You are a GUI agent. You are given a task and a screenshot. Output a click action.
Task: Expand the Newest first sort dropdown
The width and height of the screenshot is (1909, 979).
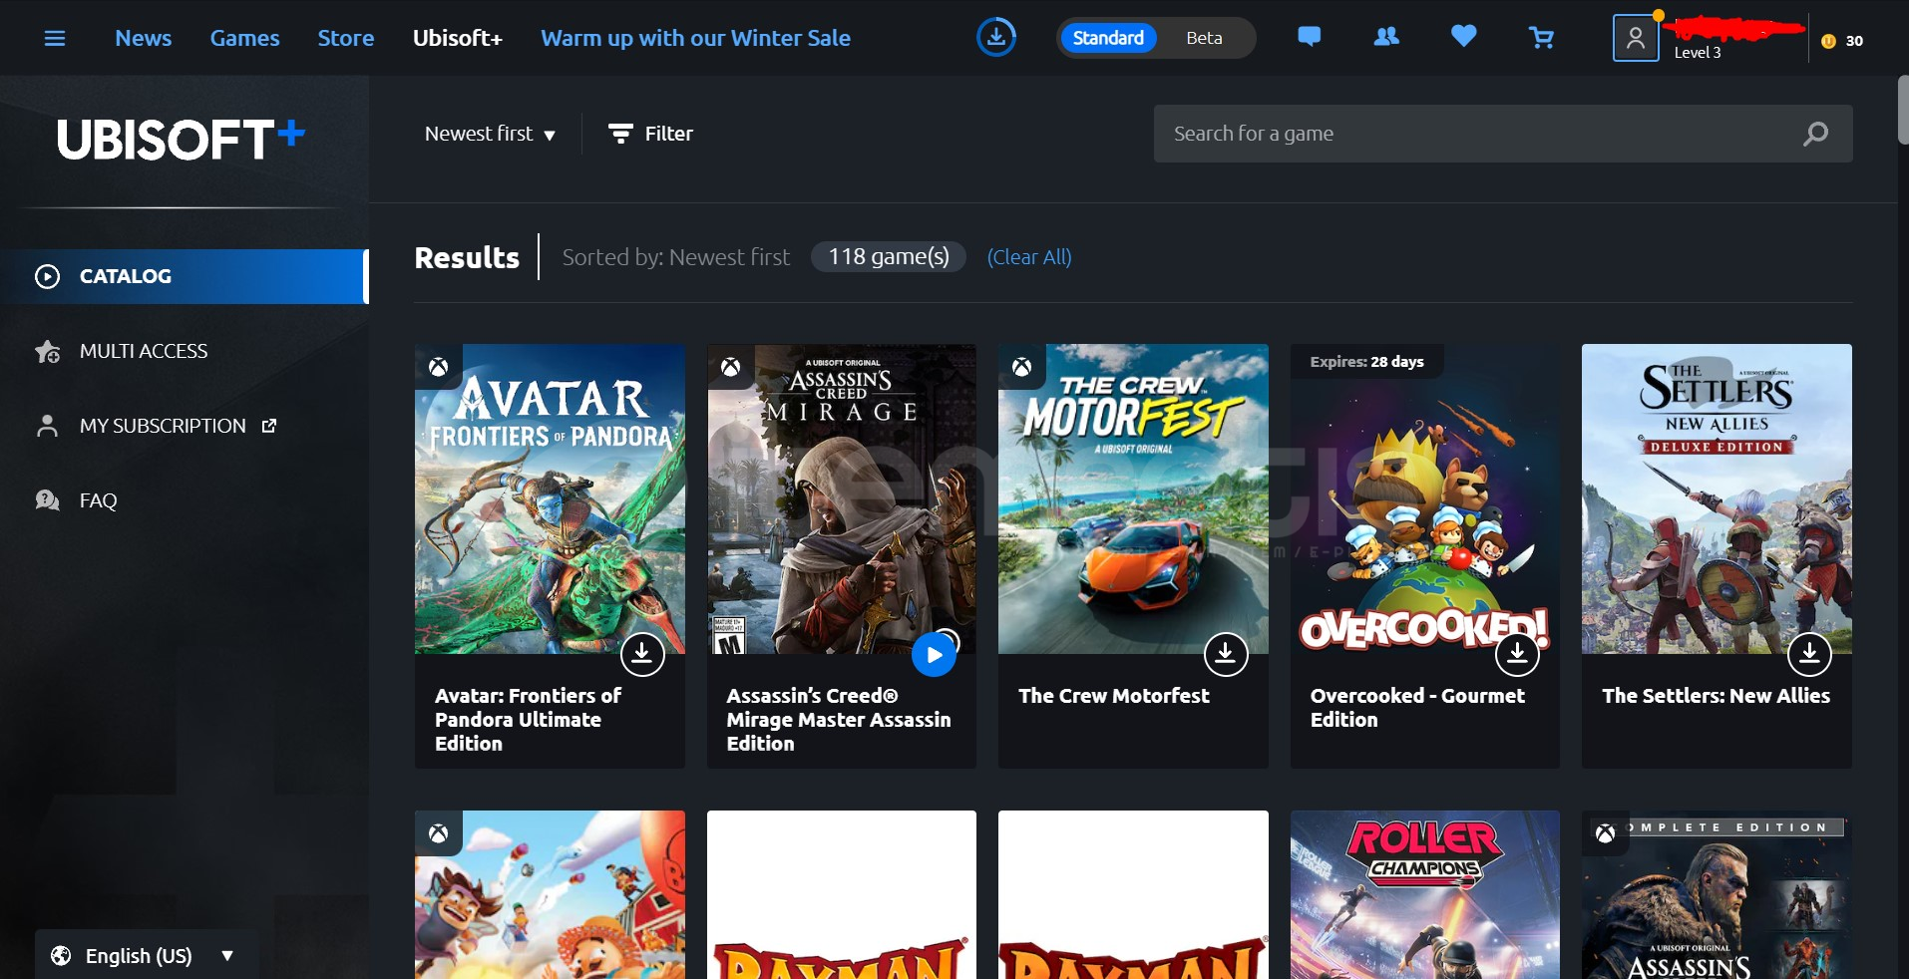point(490,134)
